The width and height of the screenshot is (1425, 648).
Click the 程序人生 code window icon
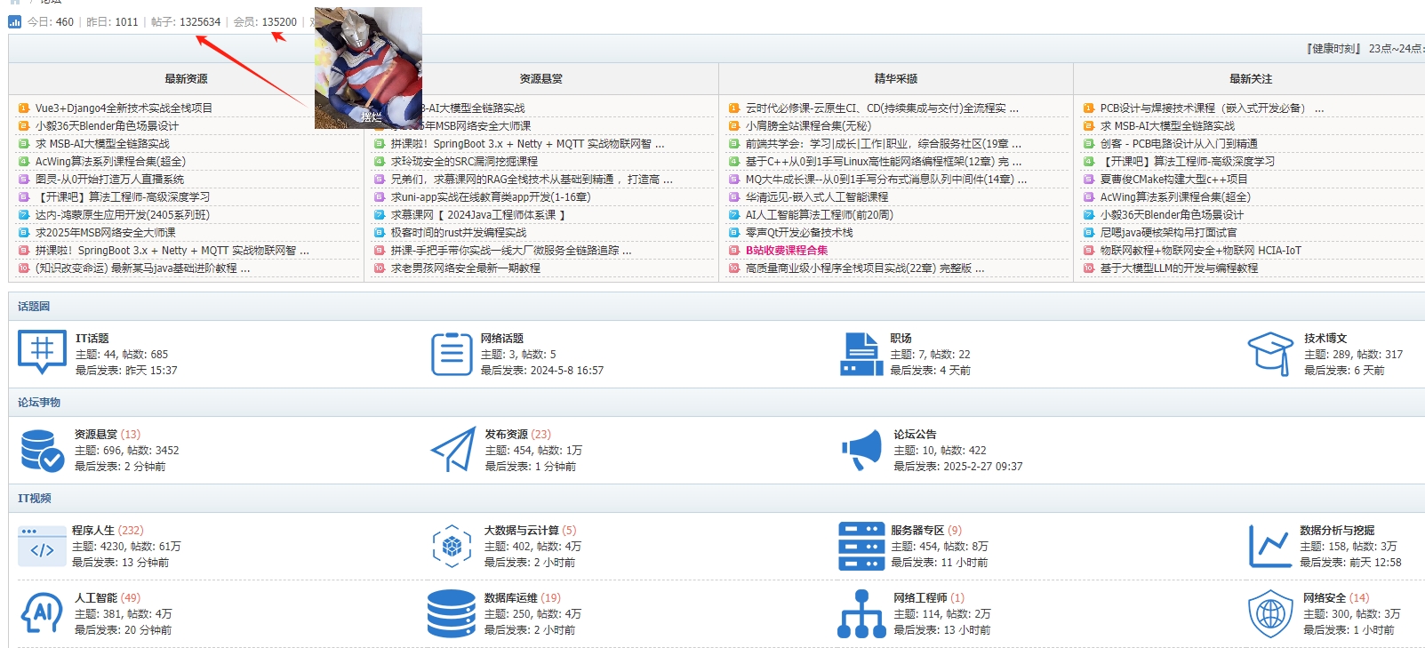[42, 546]
